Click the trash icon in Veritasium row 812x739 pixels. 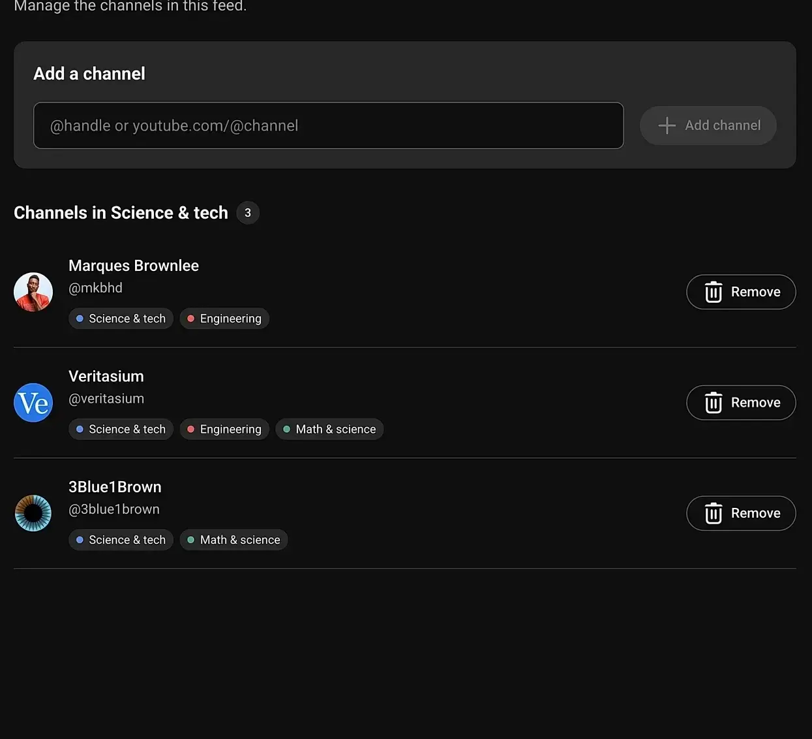[714, 403]
